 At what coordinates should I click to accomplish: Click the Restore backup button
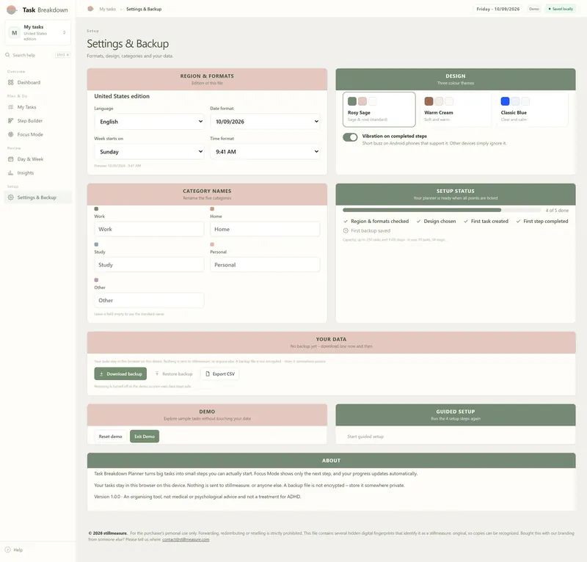coord(174,373)
